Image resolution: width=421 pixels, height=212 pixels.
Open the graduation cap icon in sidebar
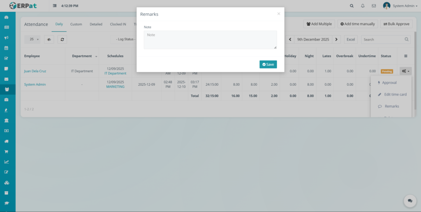pos(7,203)
